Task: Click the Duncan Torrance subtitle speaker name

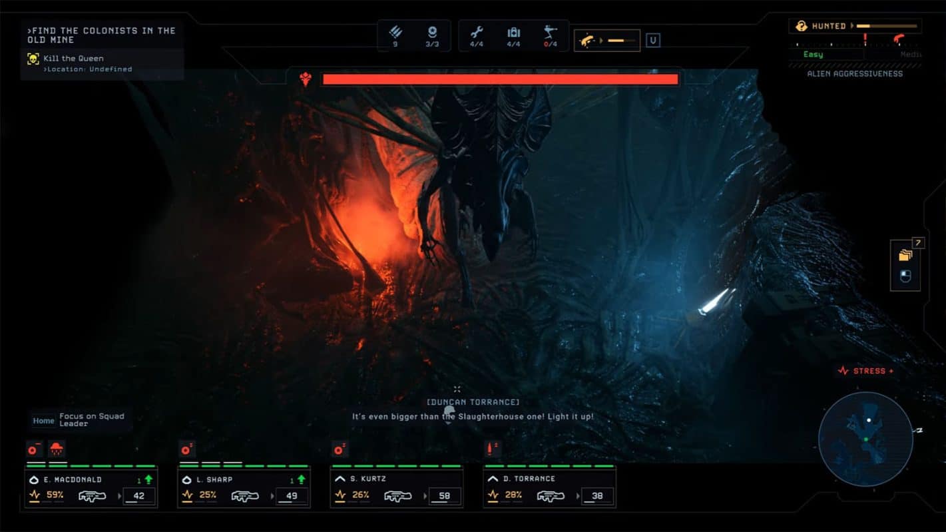Action: (x=473, y=402)
